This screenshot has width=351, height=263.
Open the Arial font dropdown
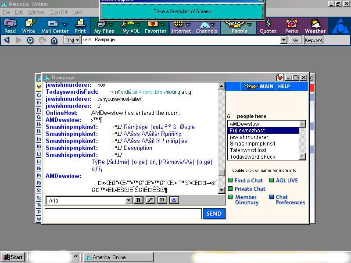[x=129, y=200]
